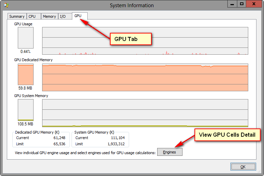Minimize the System Information window

(x=232, y=4)
